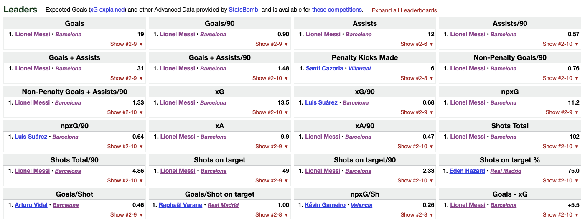
Task: Open the xG explained link
Action: coord(107,10)
